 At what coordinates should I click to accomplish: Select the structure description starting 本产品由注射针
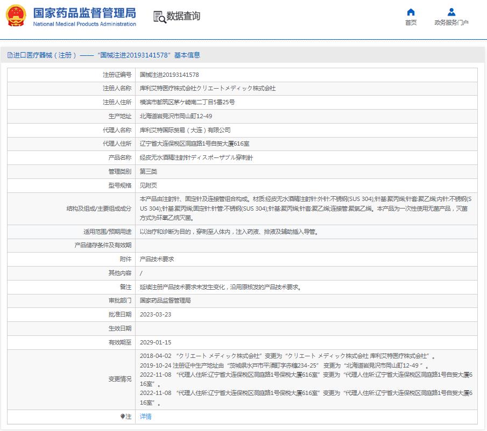[x=306, y=209]
